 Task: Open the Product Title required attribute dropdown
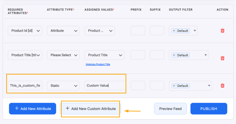point(25,55)
